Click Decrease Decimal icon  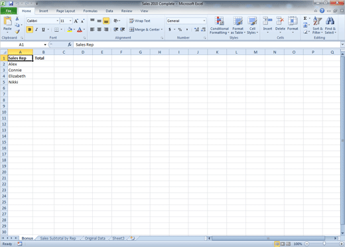coord(204,29)
